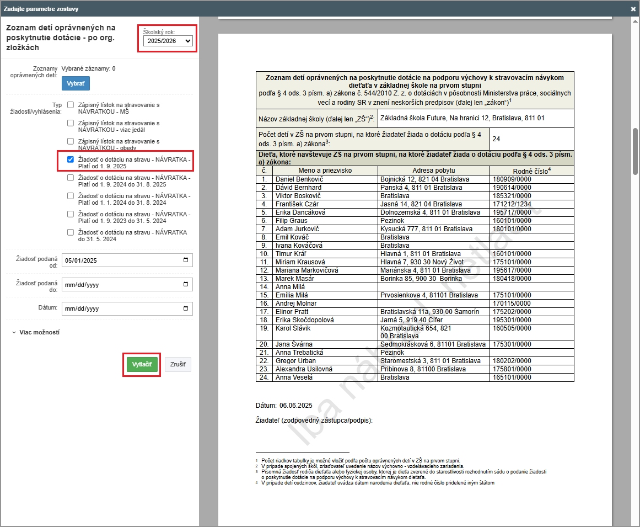The width and height of the screenshot is (640, 527).
Task: Enable Zápisný lístok s NÁVRATKOU - MŠ checkbox
Action: pos(71,104)
